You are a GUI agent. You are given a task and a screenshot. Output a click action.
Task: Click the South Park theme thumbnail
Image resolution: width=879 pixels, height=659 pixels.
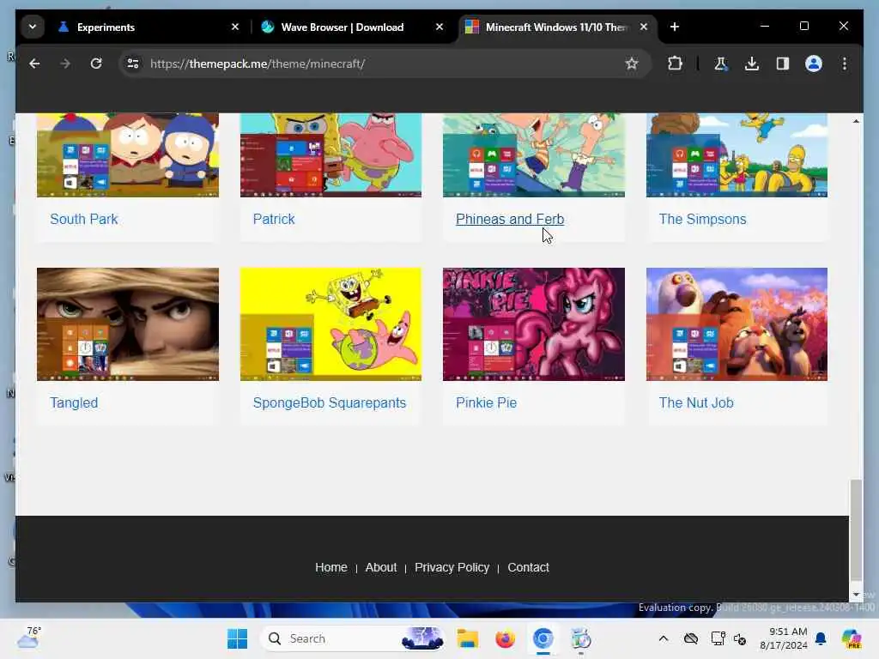pyautogui.click(x=128, y=155)
